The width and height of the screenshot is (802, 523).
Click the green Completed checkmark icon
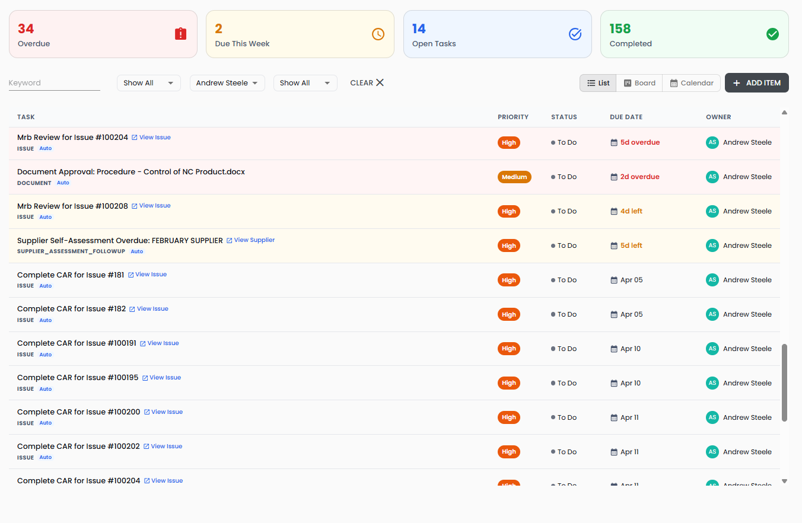pyautogui.click(x=772, y=34)
